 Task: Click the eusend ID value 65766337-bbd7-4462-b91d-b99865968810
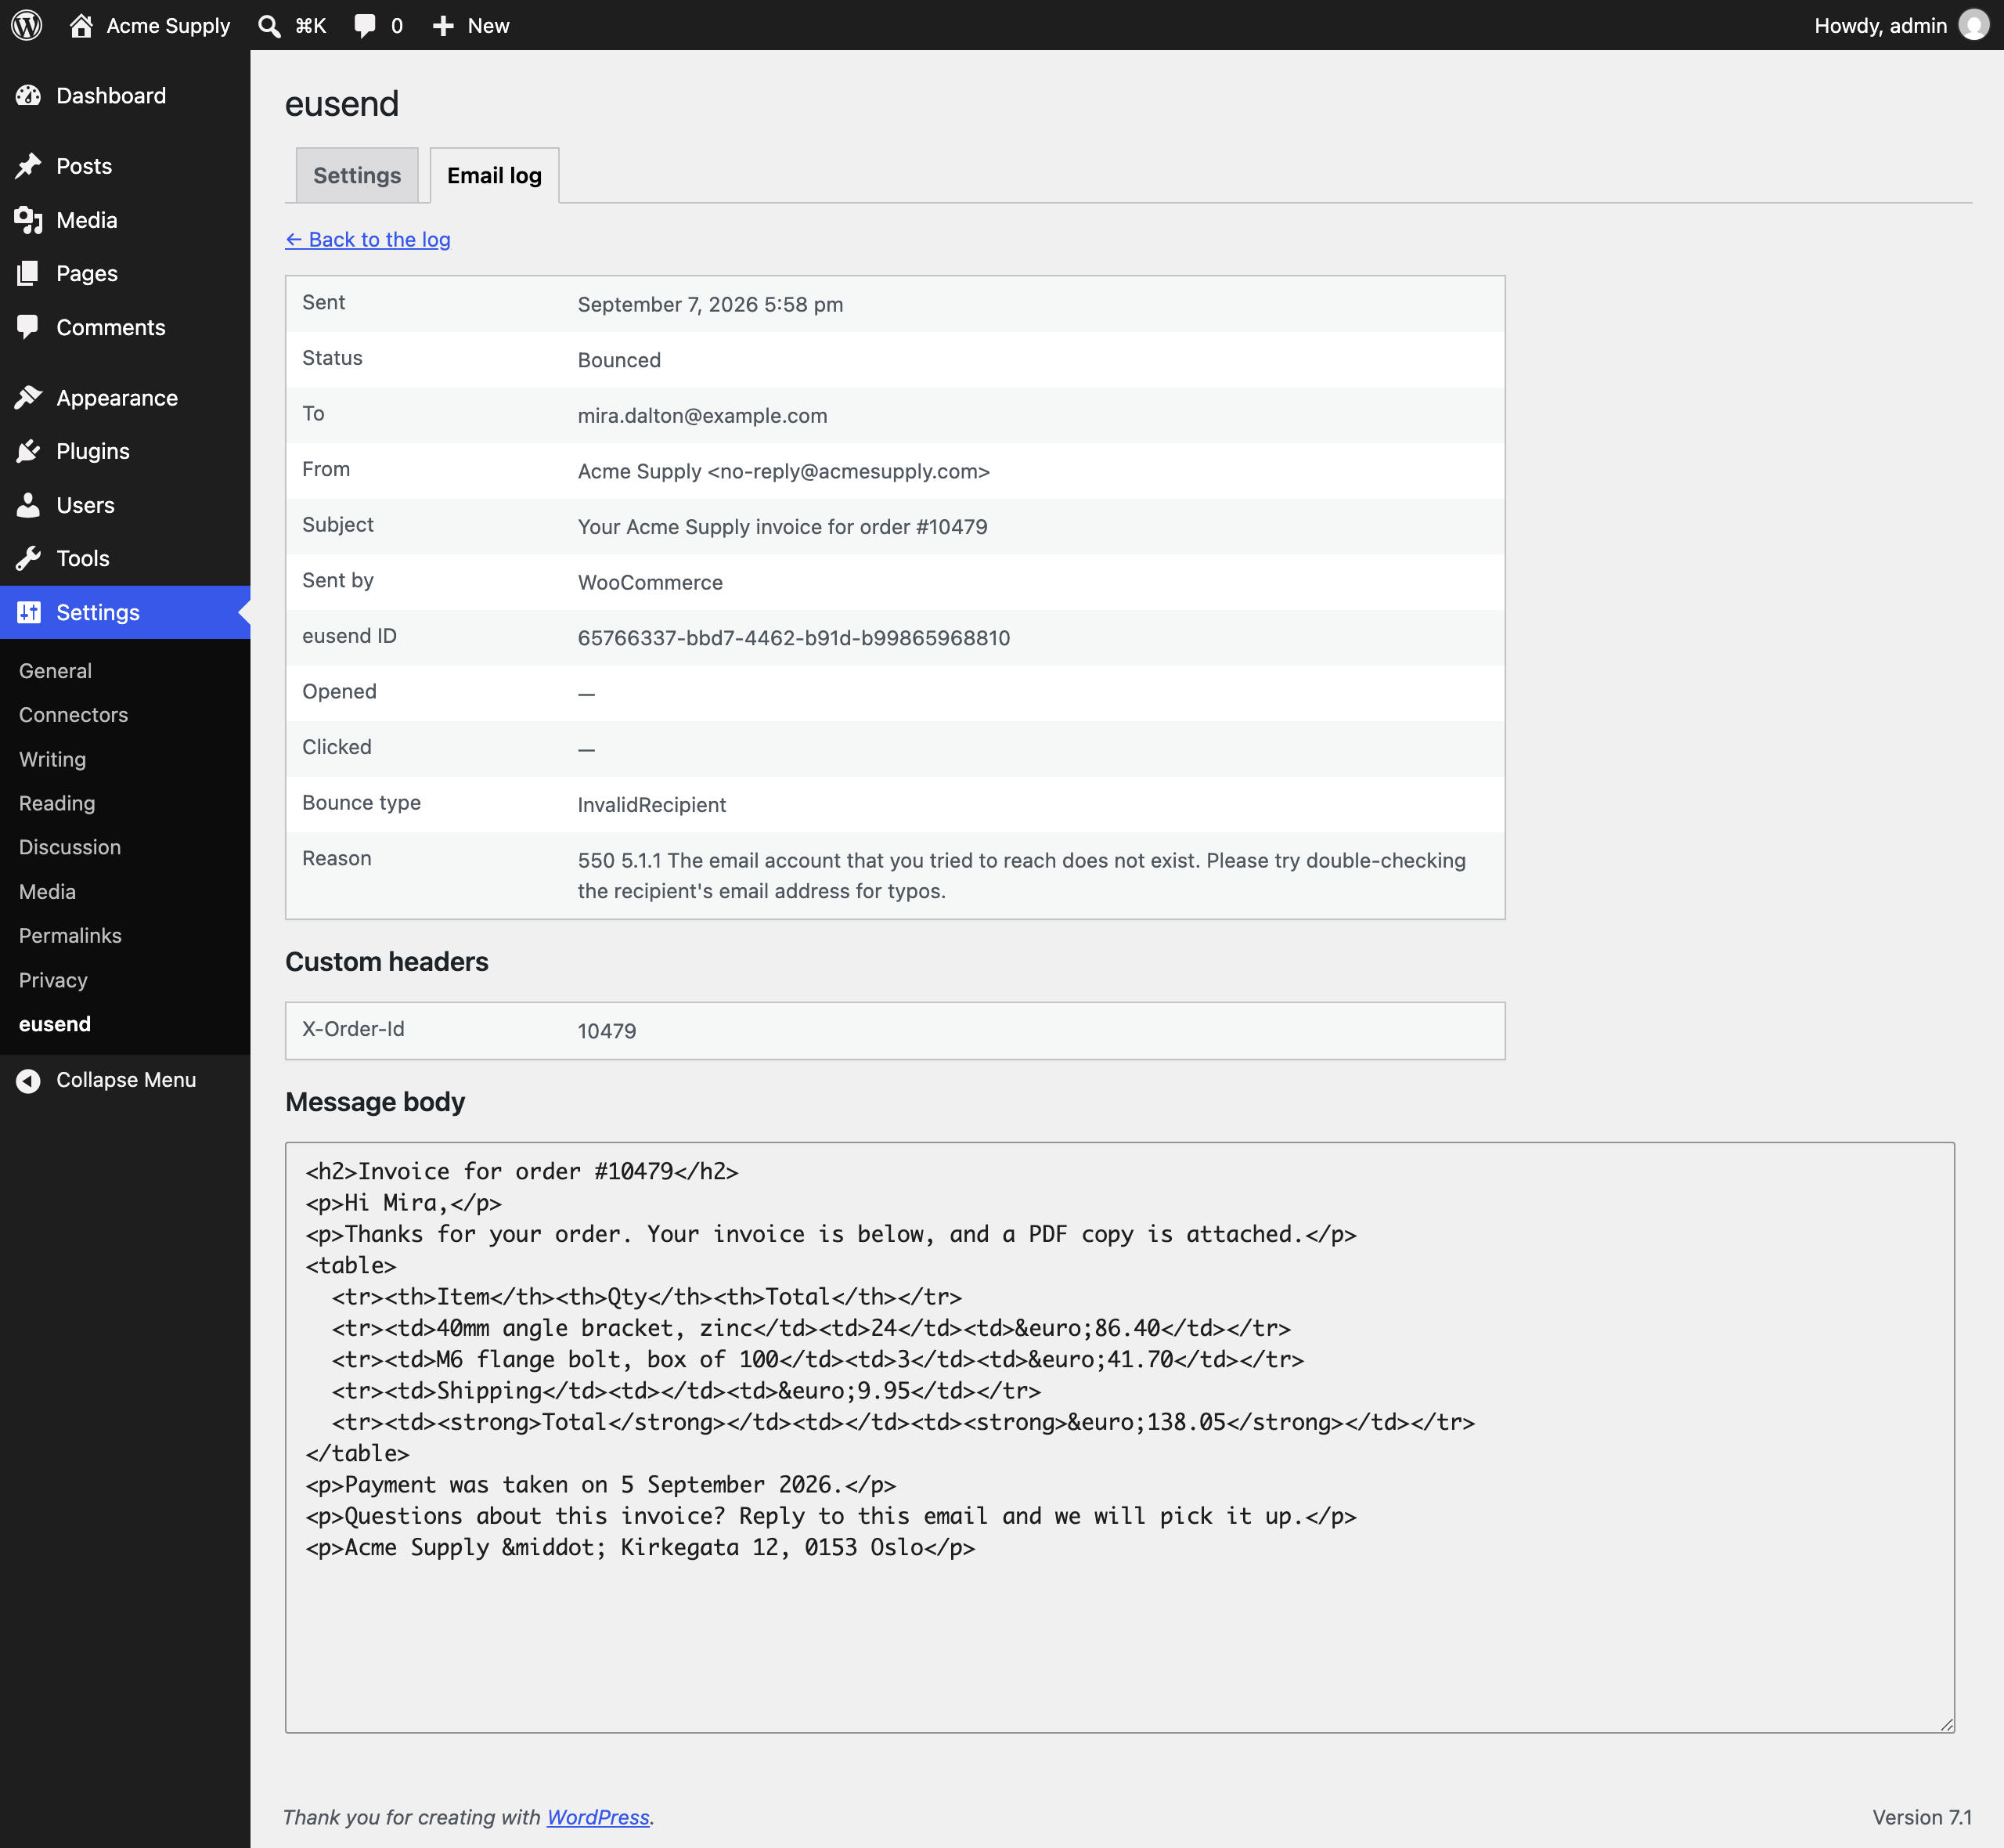pos(794,638)
